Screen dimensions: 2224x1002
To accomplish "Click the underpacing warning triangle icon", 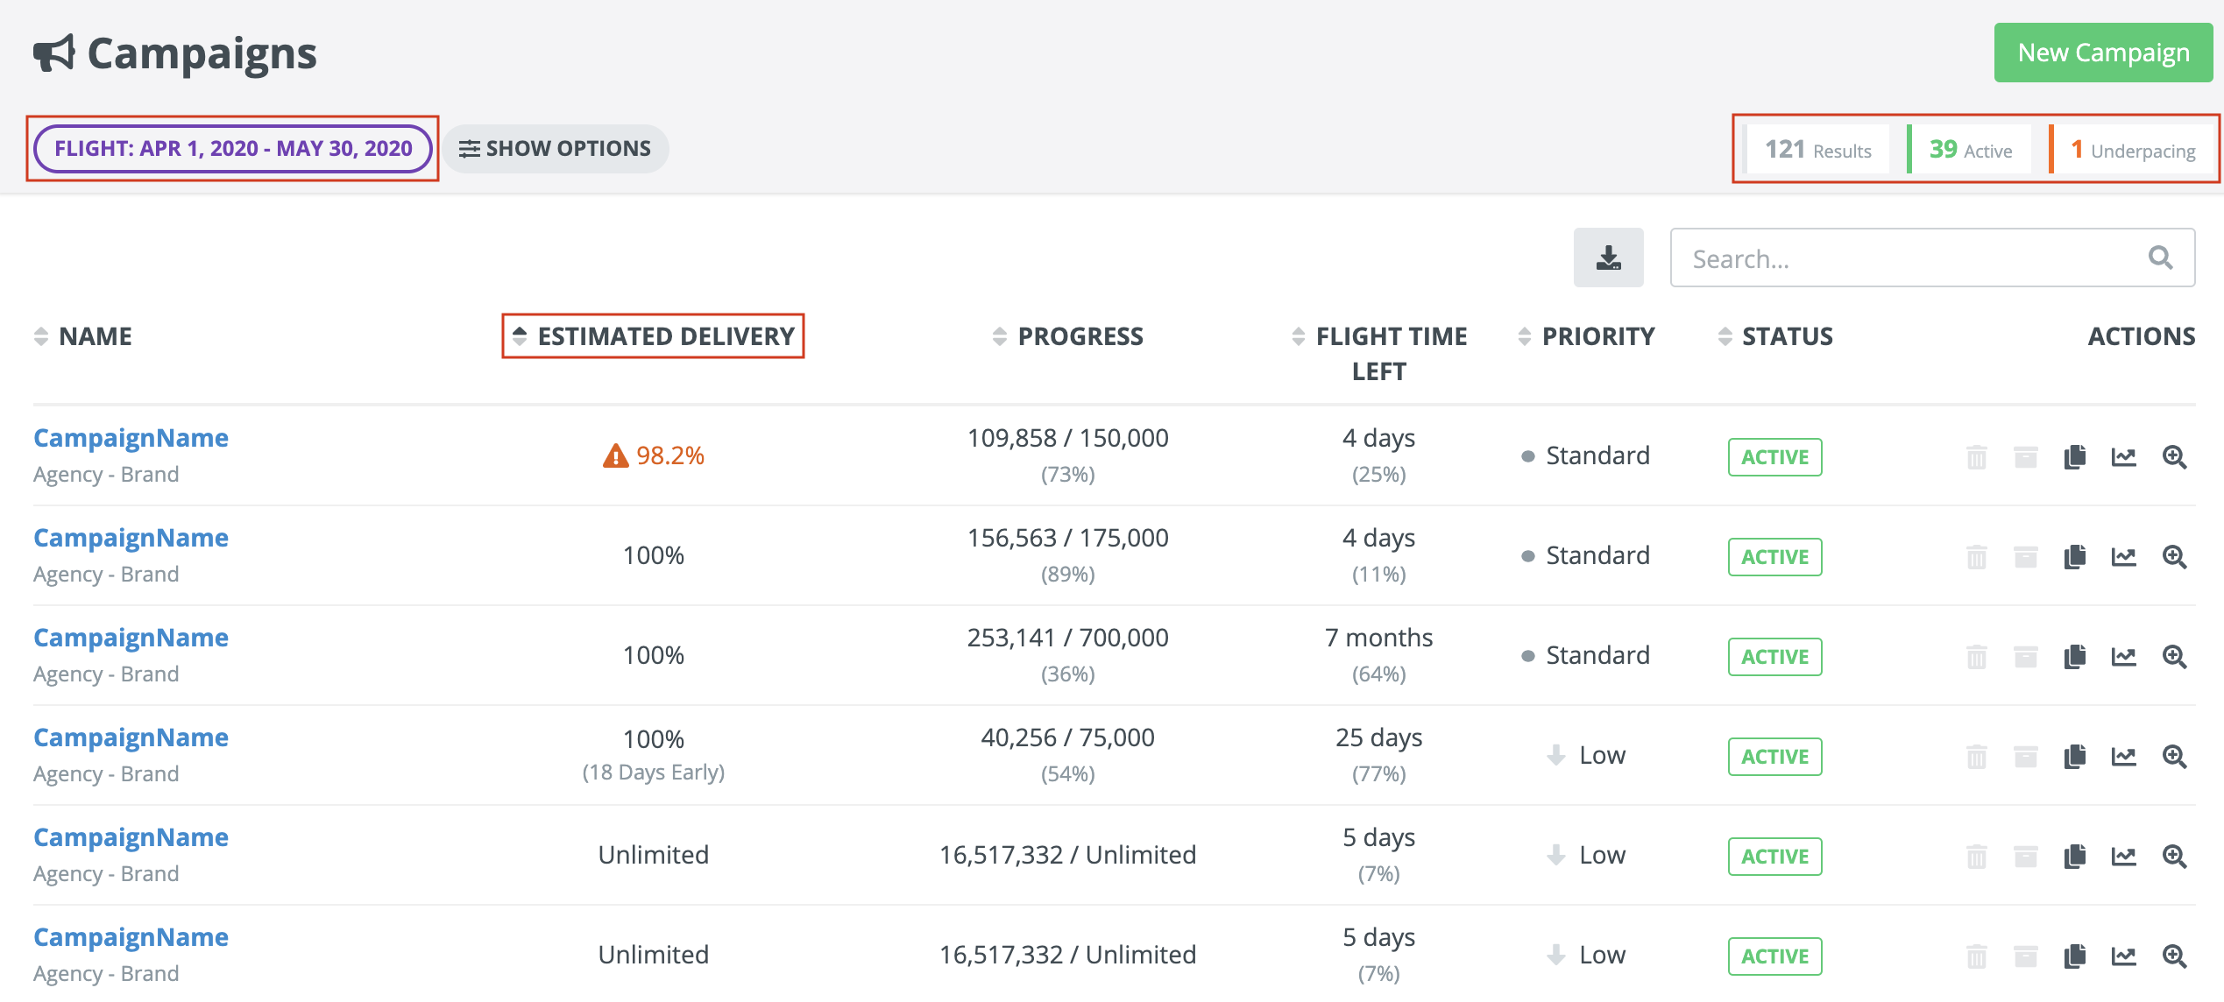I will pos(615,456).
